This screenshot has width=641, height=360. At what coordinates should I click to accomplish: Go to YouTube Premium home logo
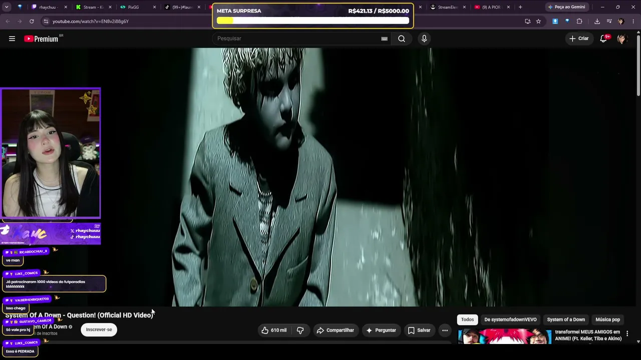pos(41,38)
